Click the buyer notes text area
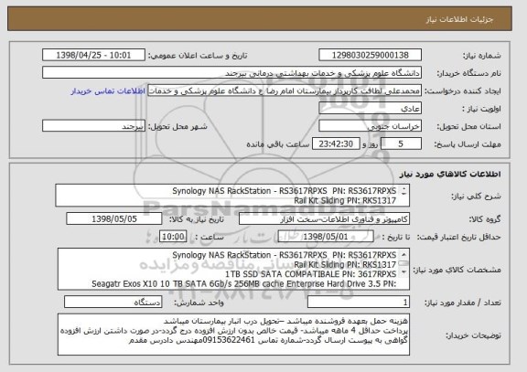This screenshot has width=527, height=372. pos(233,335)
